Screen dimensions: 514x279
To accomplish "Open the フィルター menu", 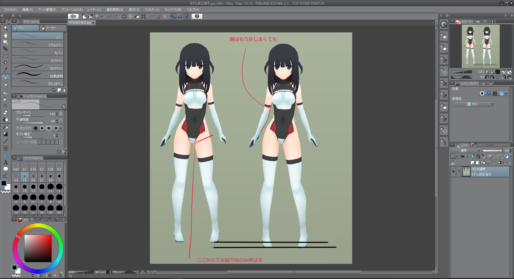I will click(152, 10).
